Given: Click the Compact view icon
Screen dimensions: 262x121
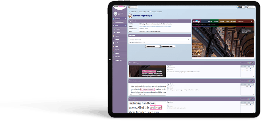Looking at the screenshot, I should tap(114, 60).
